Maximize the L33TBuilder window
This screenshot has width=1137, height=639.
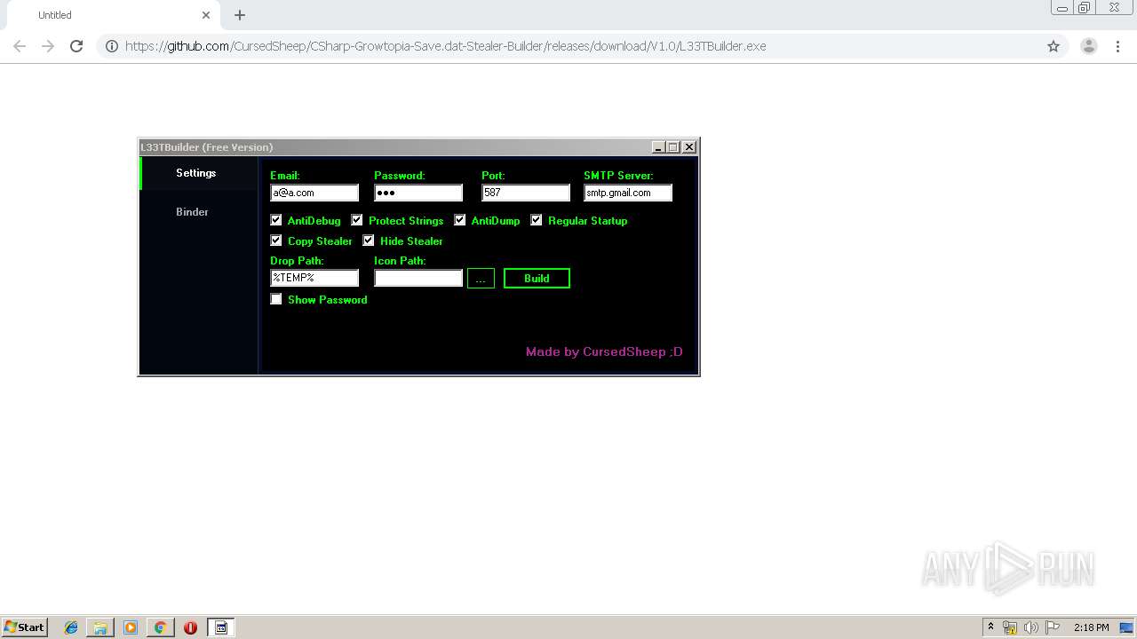click(673, 147)
